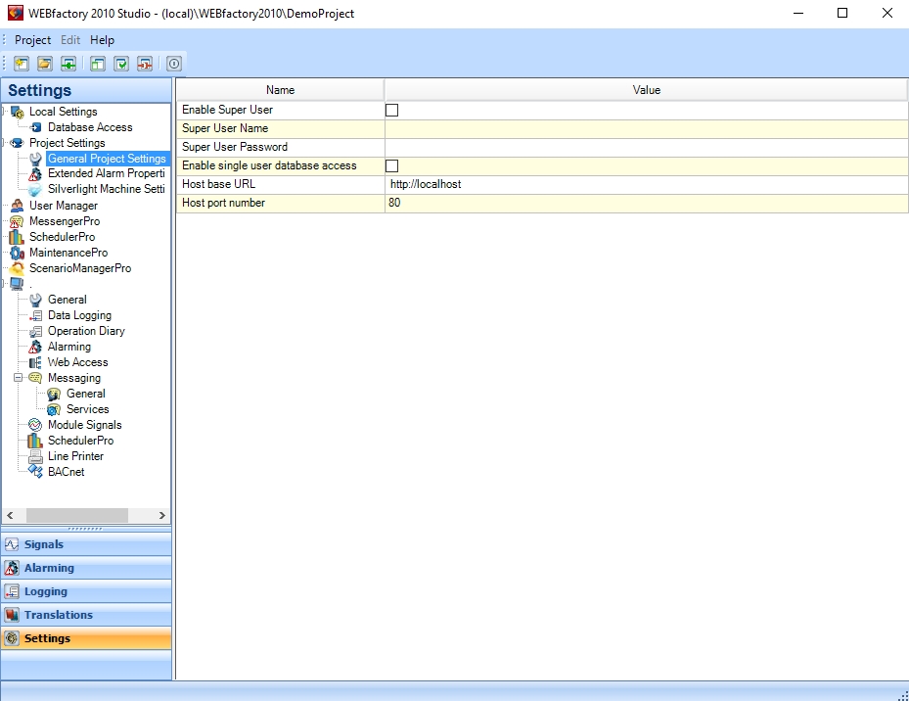The width and height of the screenshot is (909, 701).
Task: Open the Help menu
Action: pyautogui.click(x=102, y=40)
